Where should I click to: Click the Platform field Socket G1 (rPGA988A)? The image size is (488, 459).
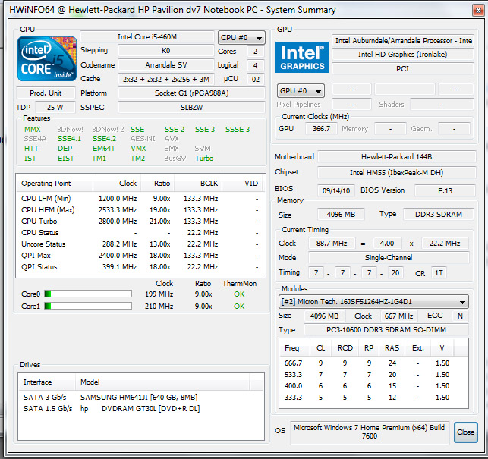191,93
